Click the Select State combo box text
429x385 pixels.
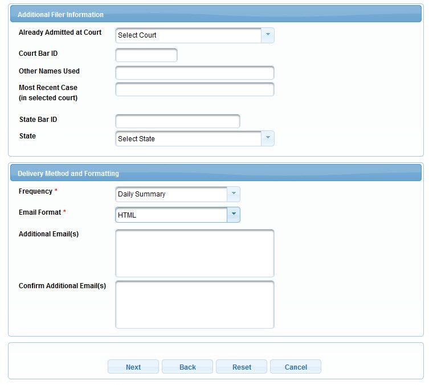188,138
